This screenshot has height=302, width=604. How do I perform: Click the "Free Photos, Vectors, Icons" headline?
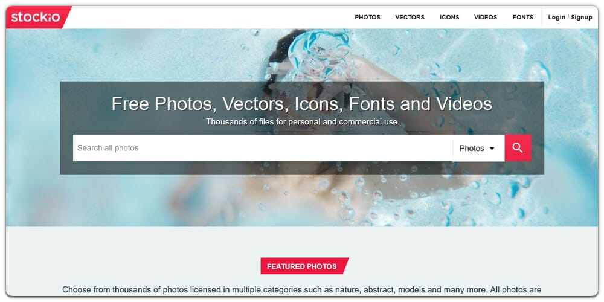(301, 104)
